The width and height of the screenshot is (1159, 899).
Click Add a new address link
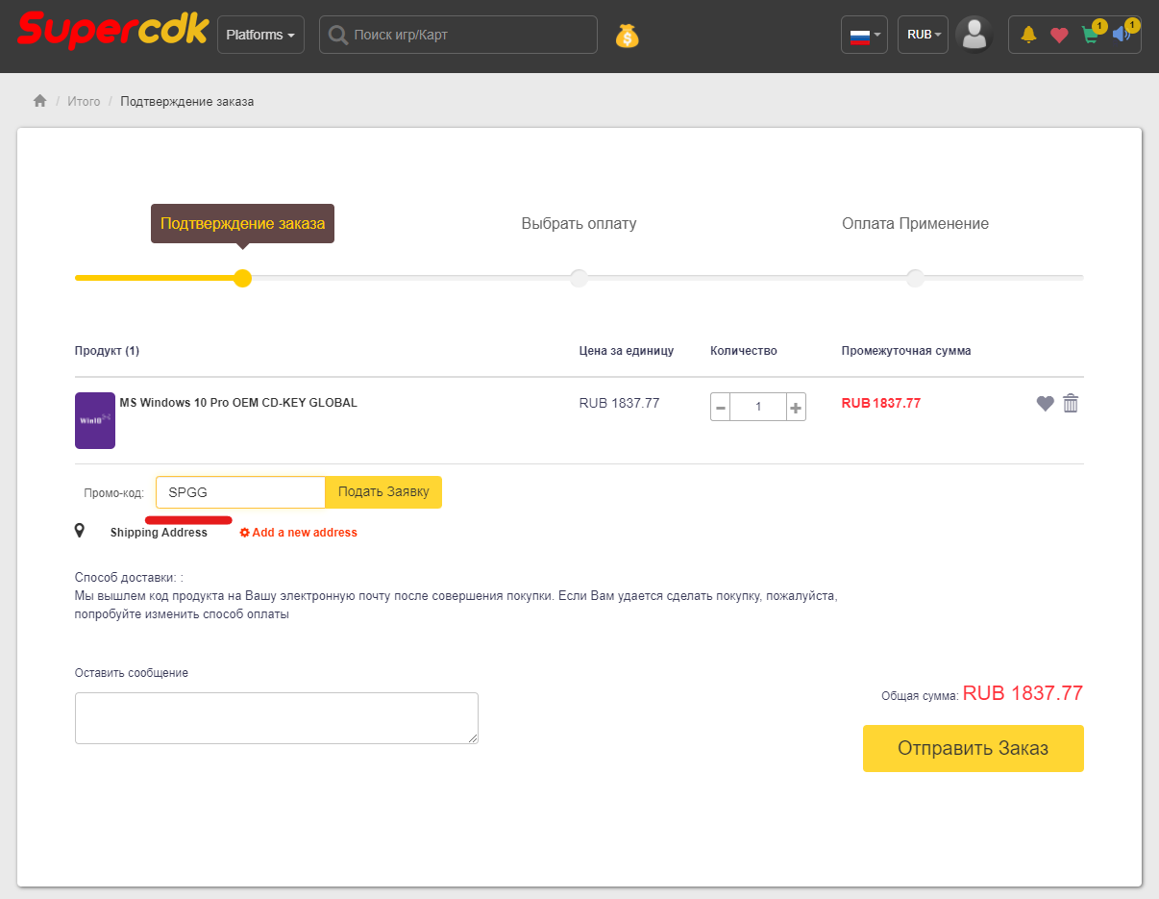pyautogui.click(x=299, y=533)
